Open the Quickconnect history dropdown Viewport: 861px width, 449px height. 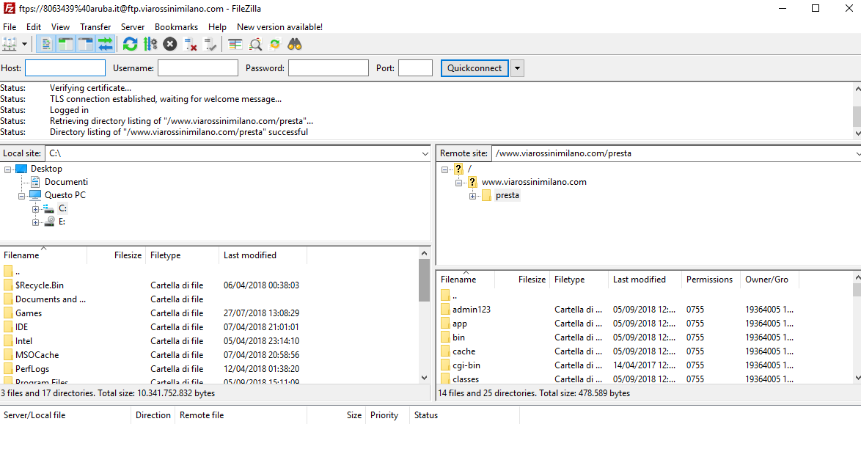pyautogui.click(x=517, y=68)
